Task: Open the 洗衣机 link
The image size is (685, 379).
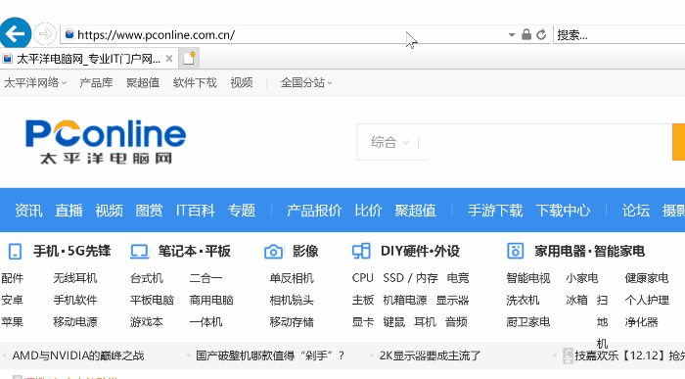Action: [523, 300]
